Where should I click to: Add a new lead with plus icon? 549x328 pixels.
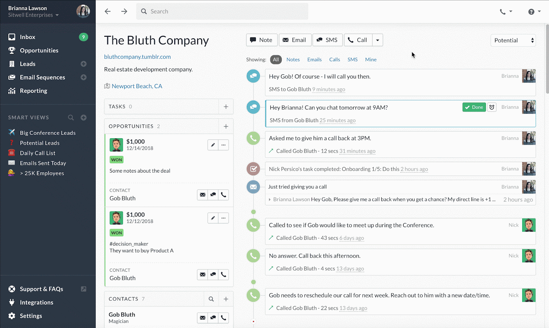83,64
